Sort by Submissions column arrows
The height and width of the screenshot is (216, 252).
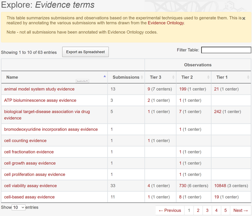pos(142,77)
